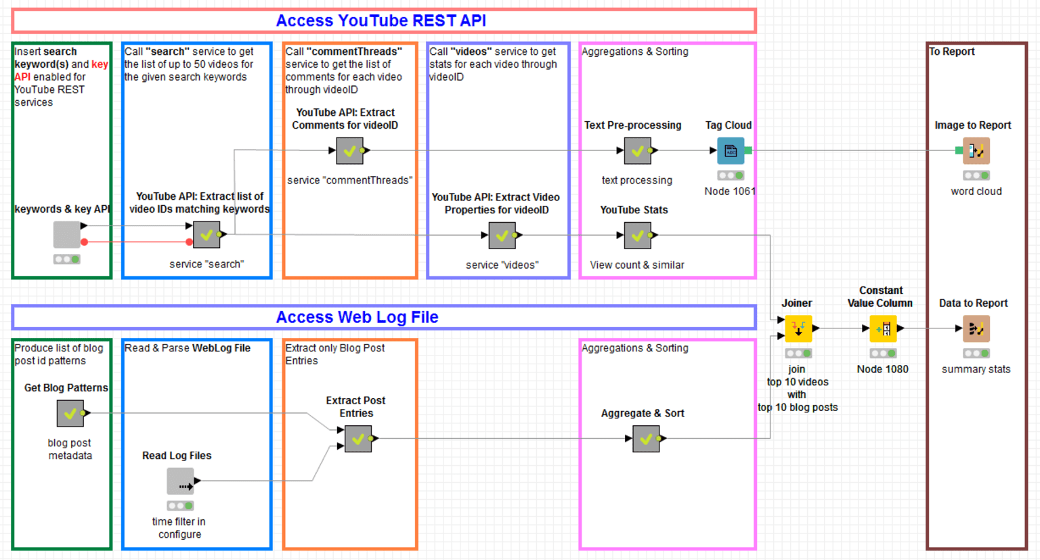
Task: Click the 'blog post metadata' label
Action: (x=70, y=450)
